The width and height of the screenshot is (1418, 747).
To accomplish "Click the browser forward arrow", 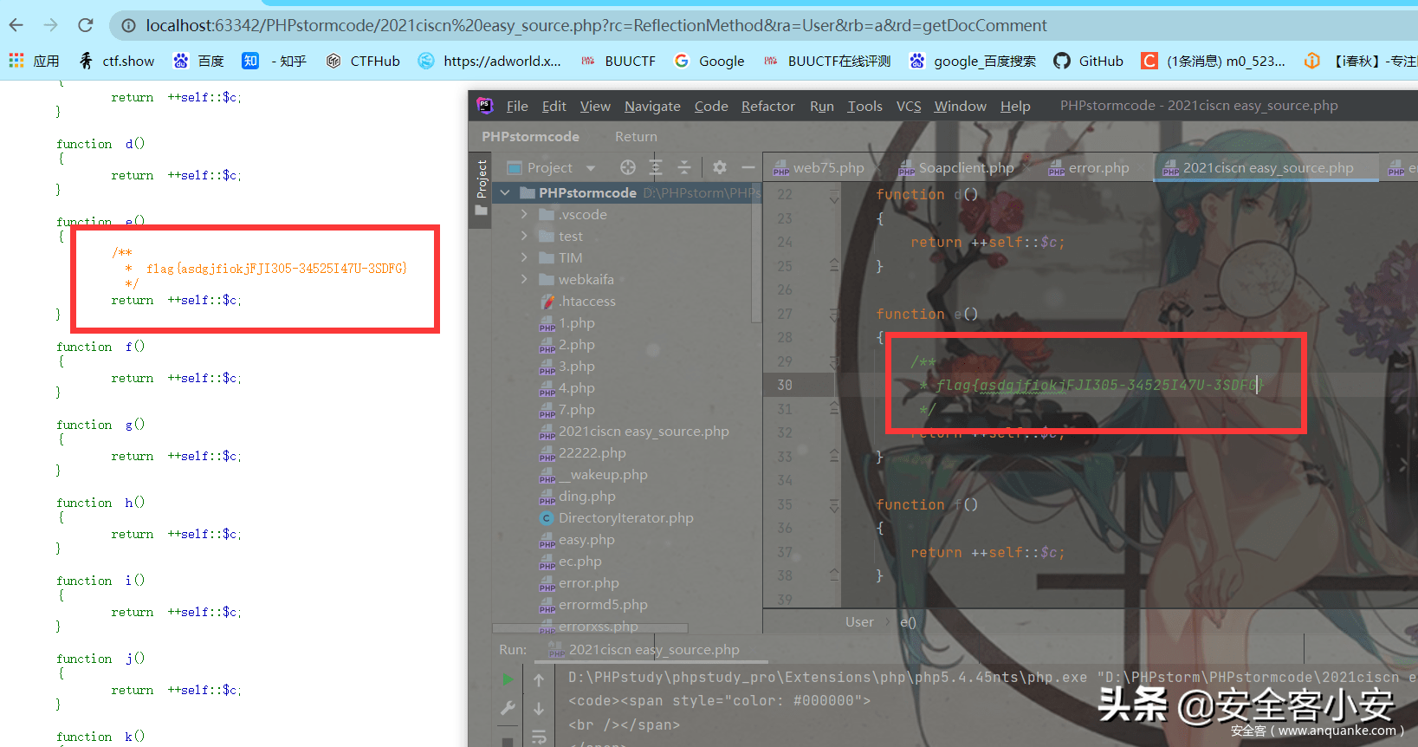I will tap(50, 25).
